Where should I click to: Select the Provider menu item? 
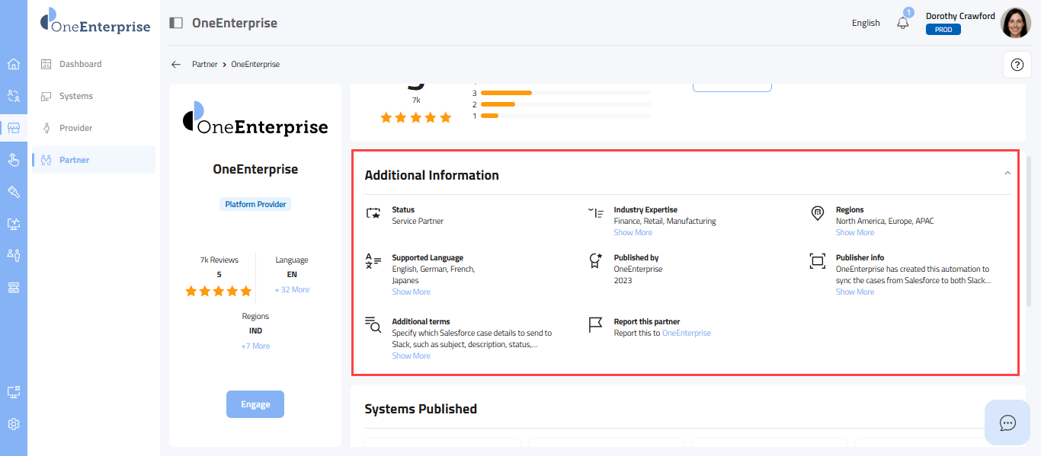[x=76, y=128]
